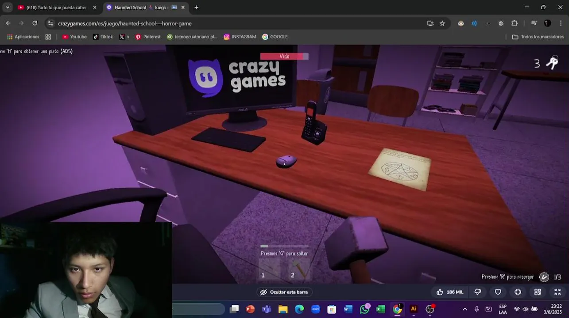
Task: Open Zoom from the taskbar
Action: pos(315,309)
